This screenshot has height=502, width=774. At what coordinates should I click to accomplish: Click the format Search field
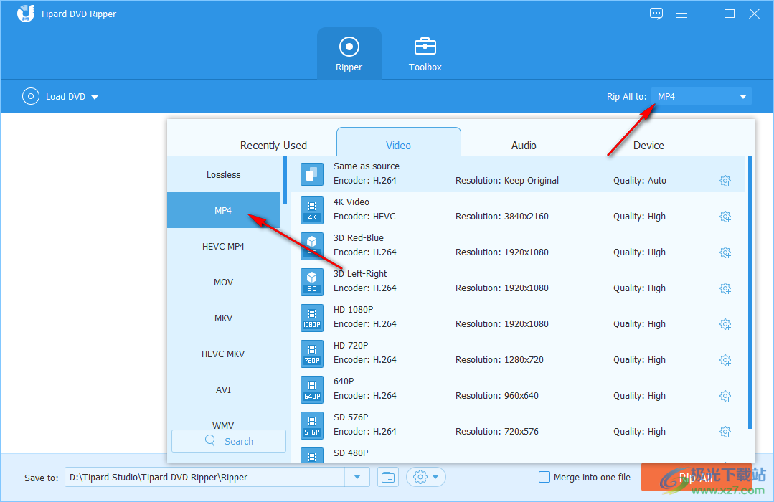click(x=229, y=441)
